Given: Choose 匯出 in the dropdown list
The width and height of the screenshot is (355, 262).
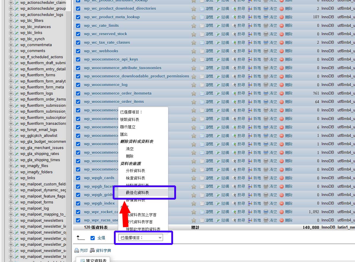Looking at the screenshot, I should click(x=124, y=135).
